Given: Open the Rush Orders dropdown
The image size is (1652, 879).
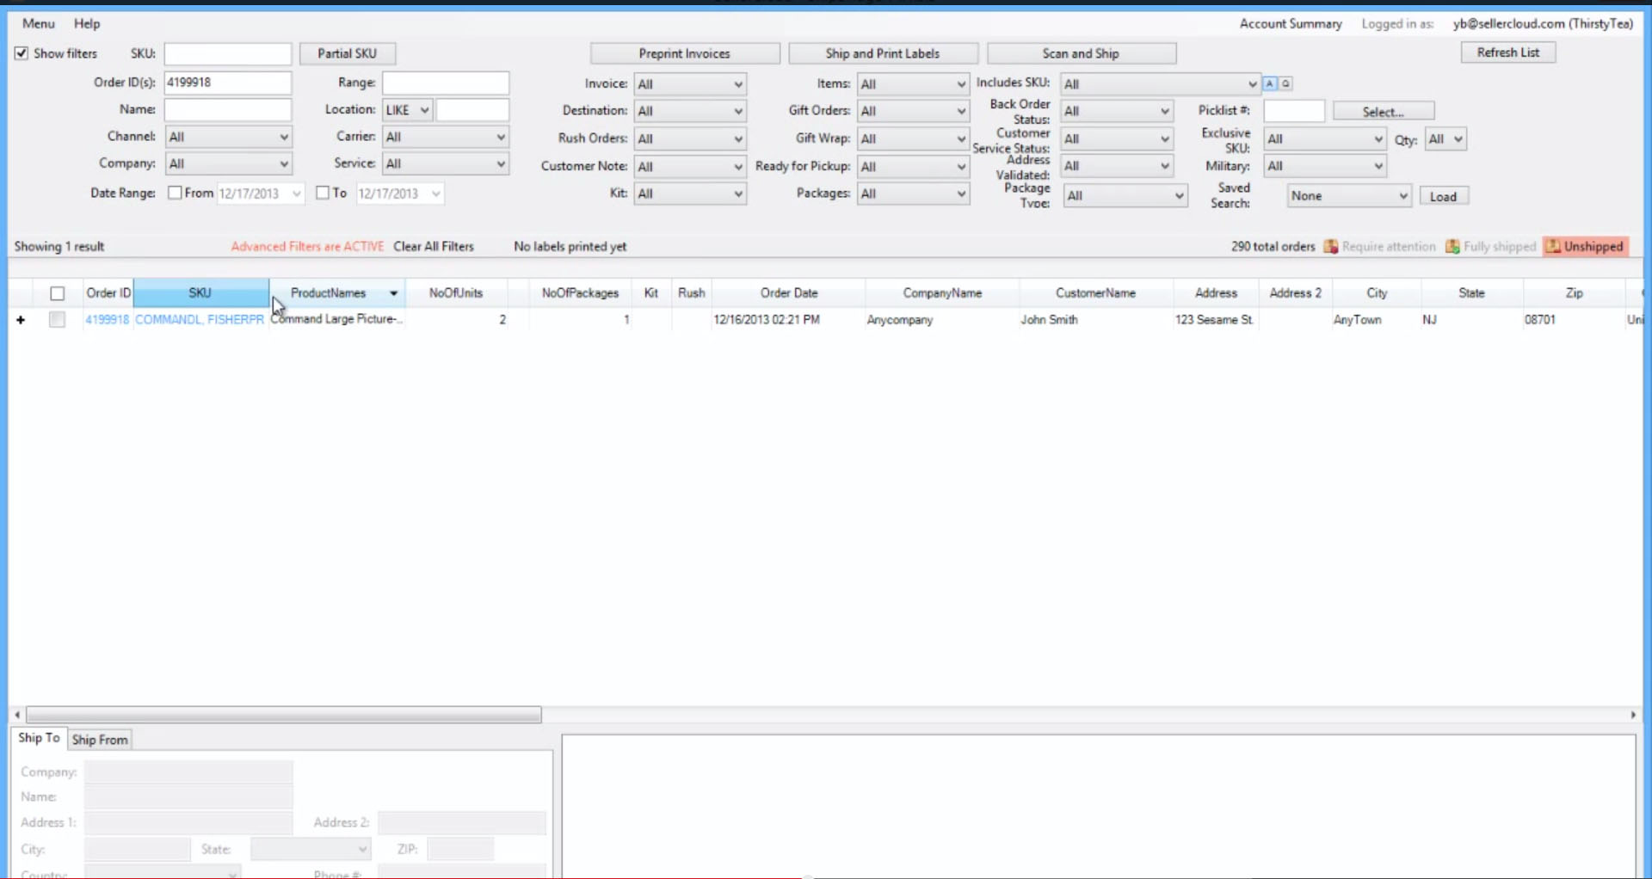Looking at the screenshot, I should (x=690, y=138).
